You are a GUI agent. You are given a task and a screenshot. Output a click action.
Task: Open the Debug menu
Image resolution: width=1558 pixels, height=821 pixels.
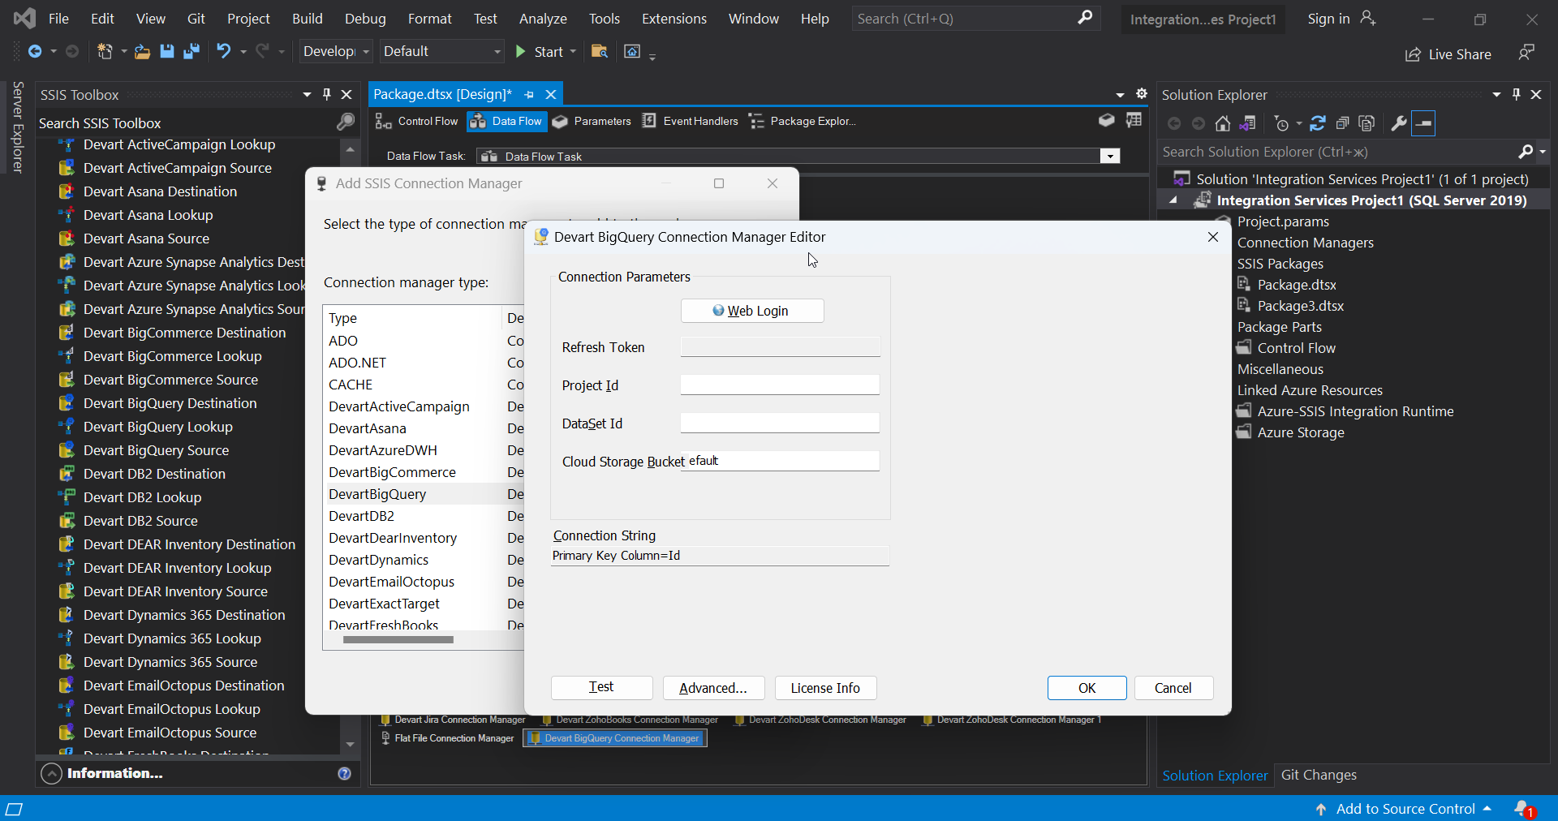364,18
